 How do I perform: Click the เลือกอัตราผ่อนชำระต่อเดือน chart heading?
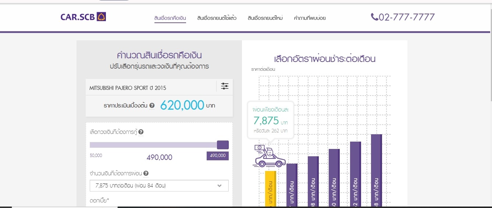325,59
